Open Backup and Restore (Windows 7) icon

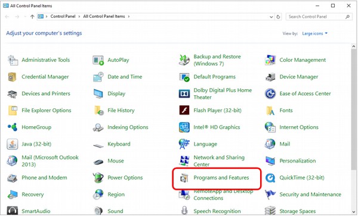184,60
